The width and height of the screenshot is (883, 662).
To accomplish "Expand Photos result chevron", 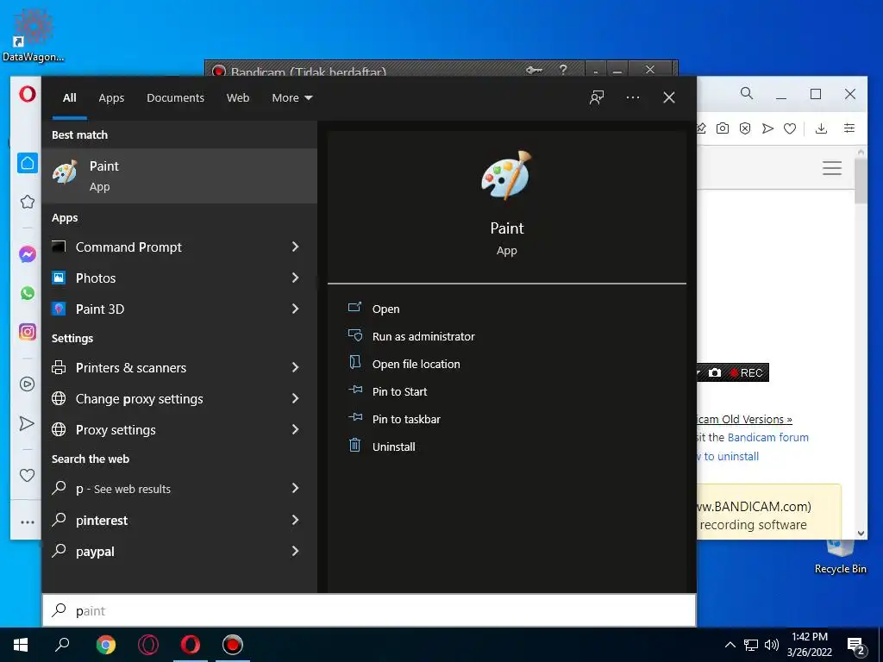I will tap(295, 278).
